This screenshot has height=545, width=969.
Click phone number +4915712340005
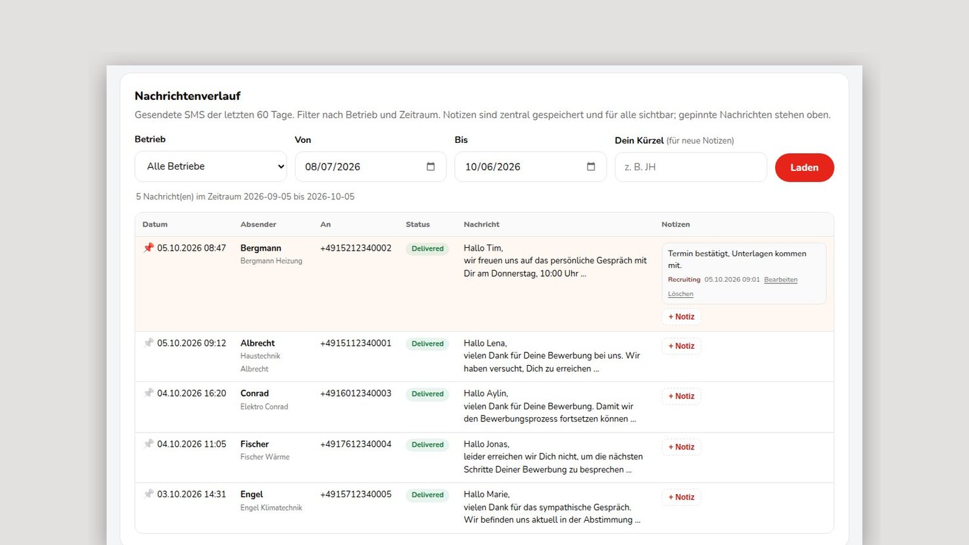pos(356,495)
